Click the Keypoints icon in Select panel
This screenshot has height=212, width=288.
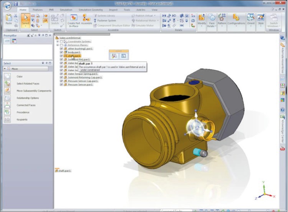point(7,120)
